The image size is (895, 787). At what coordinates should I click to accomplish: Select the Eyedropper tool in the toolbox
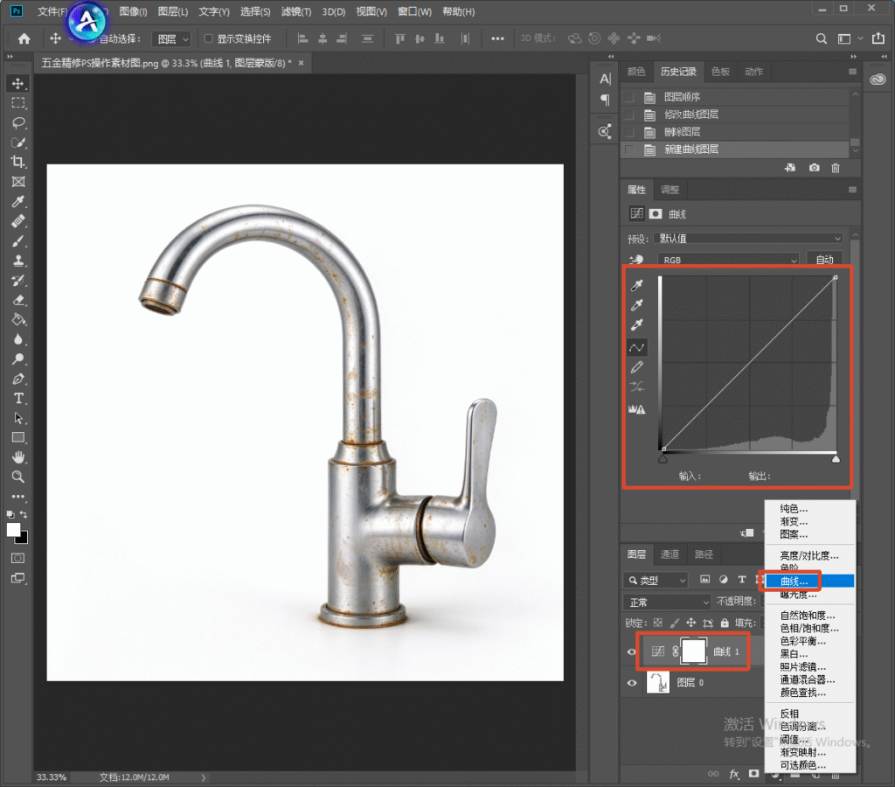tap(18, 202)
